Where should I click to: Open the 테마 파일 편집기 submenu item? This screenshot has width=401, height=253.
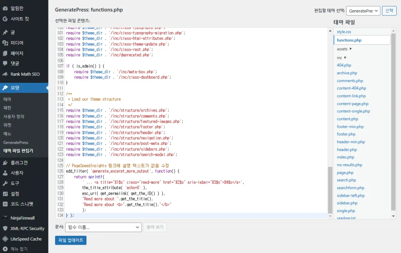pos(18,151)
